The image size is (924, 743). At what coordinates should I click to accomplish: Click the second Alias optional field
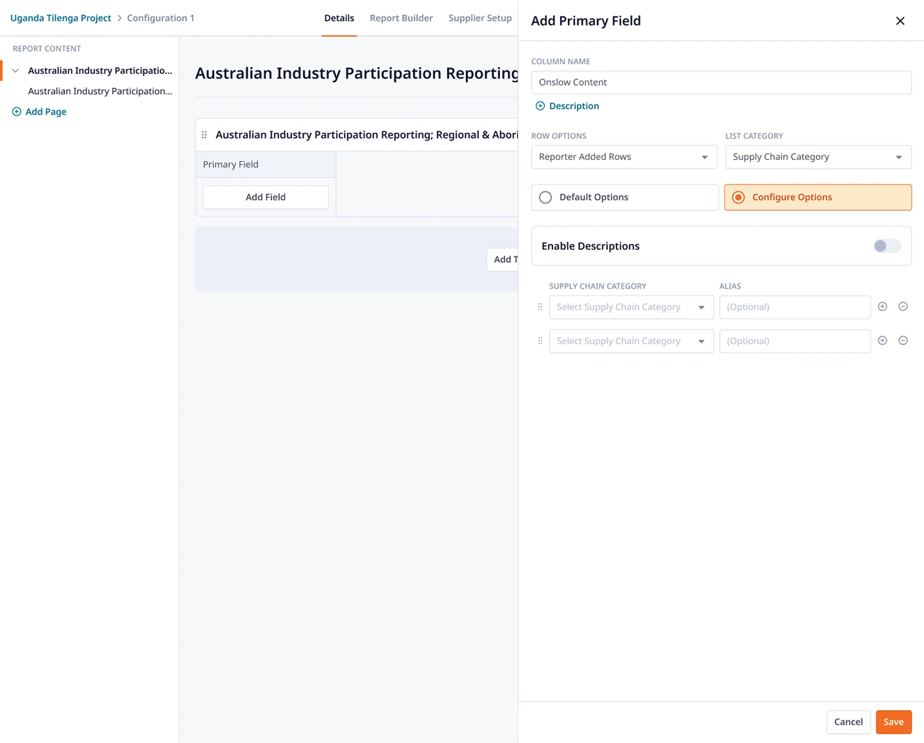(x=795, y=341)
